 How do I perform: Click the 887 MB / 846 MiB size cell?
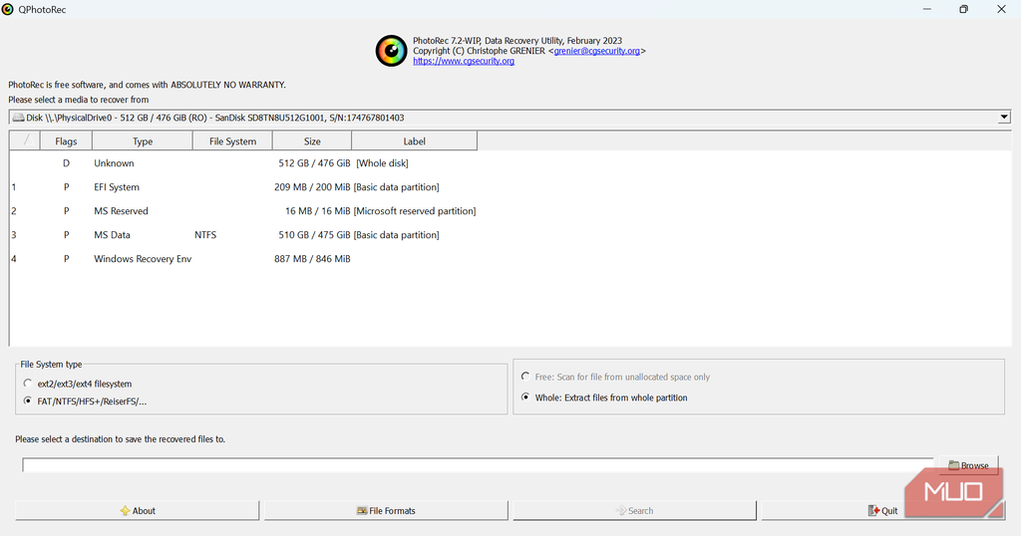(312, 259)
